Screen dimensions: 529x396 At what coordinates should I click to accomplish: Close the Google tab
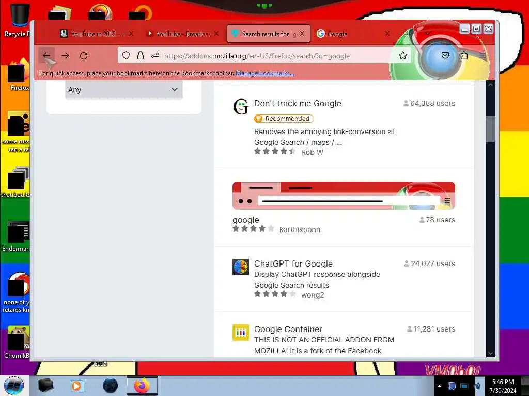click(x=387, y=34)
